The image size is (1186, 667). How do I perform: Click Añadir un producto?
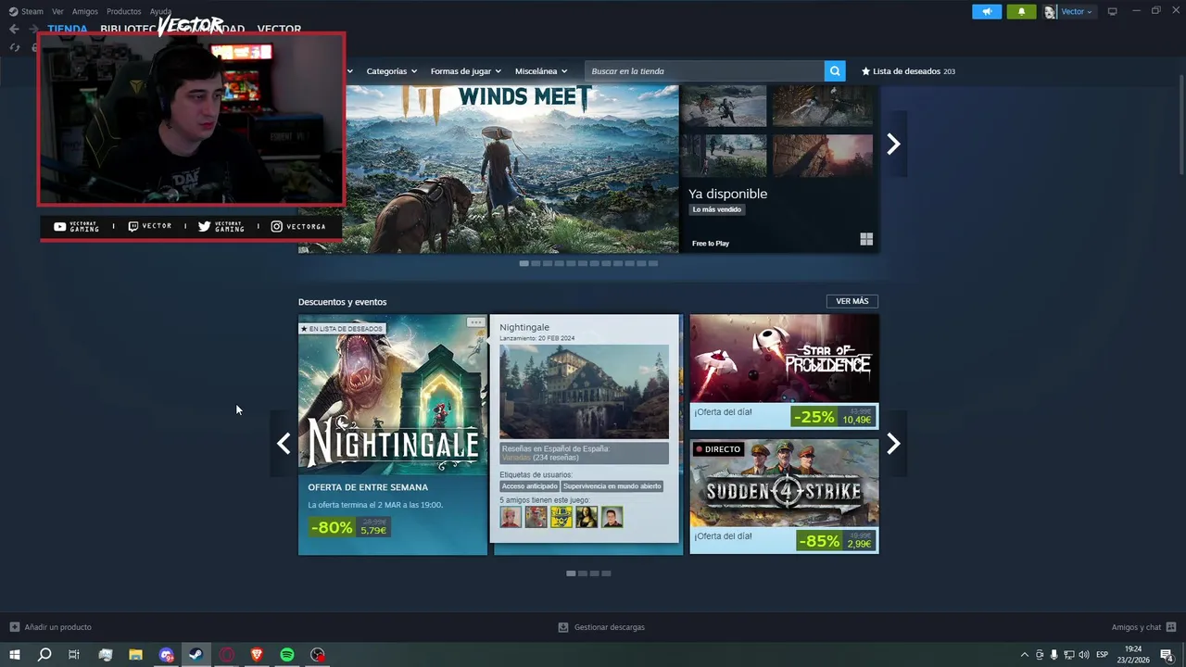(51, 627)
